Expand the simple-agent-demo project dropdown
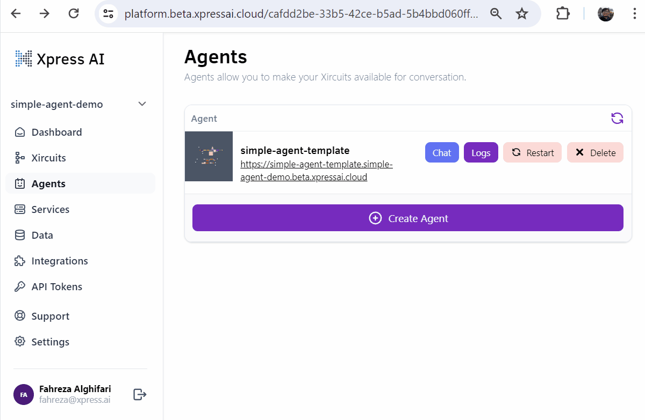Screen dimensions: 645x420 point(142,104)
